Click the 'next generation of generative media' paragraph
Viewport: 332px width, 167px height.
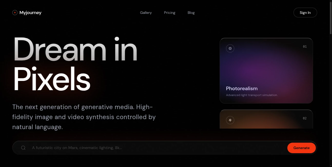point(84,117)
